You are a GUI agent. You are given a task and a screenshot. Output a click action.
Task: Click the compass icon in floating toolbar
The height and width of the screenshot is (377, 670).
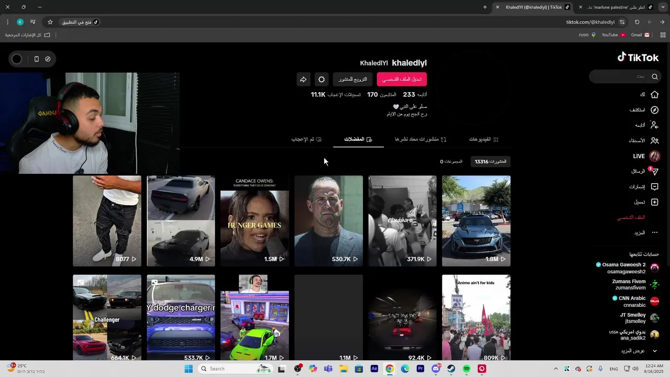coord(48,59)
